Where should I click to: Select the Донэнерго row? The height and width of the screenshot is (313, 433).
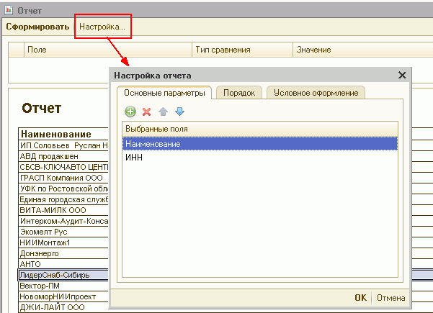pyautogui.click(x=63, y=253)
